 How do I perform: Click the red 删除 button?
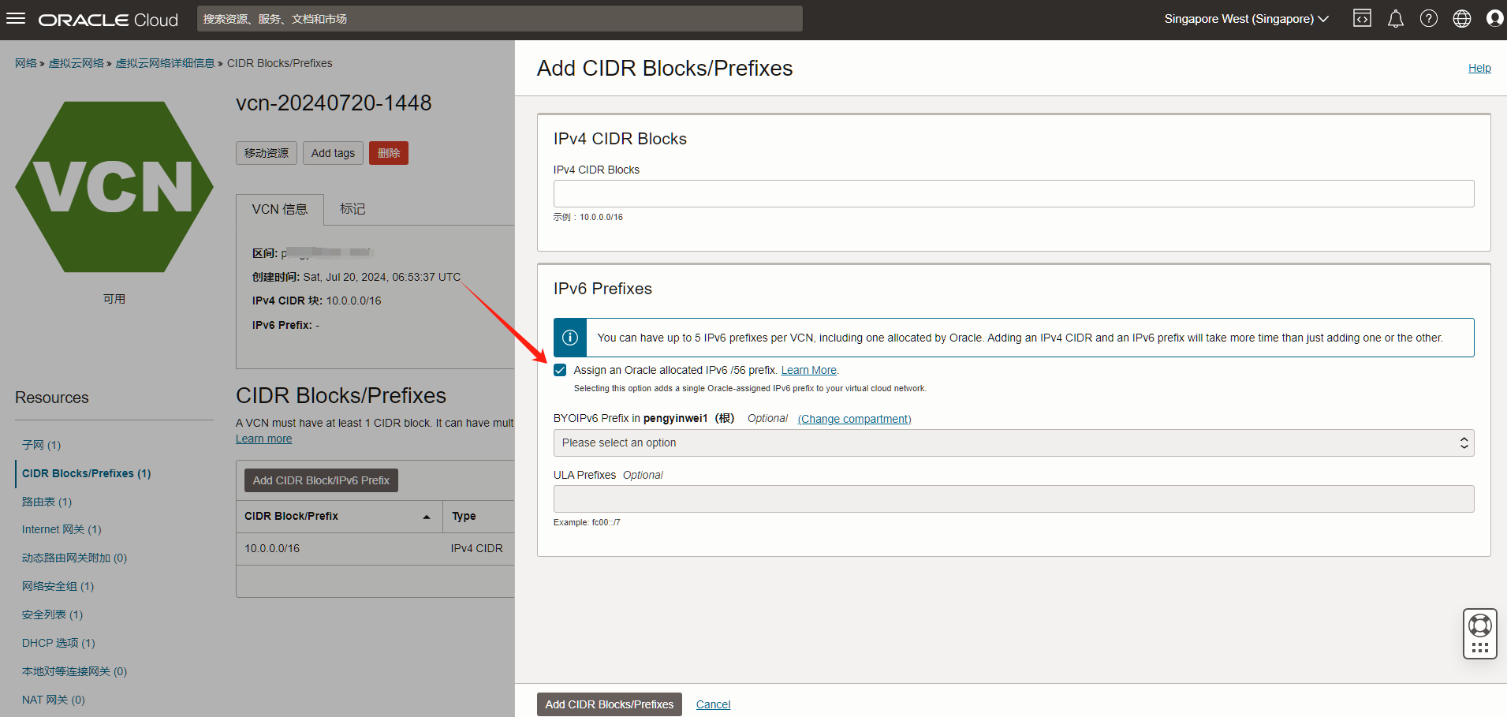[388, 153]
